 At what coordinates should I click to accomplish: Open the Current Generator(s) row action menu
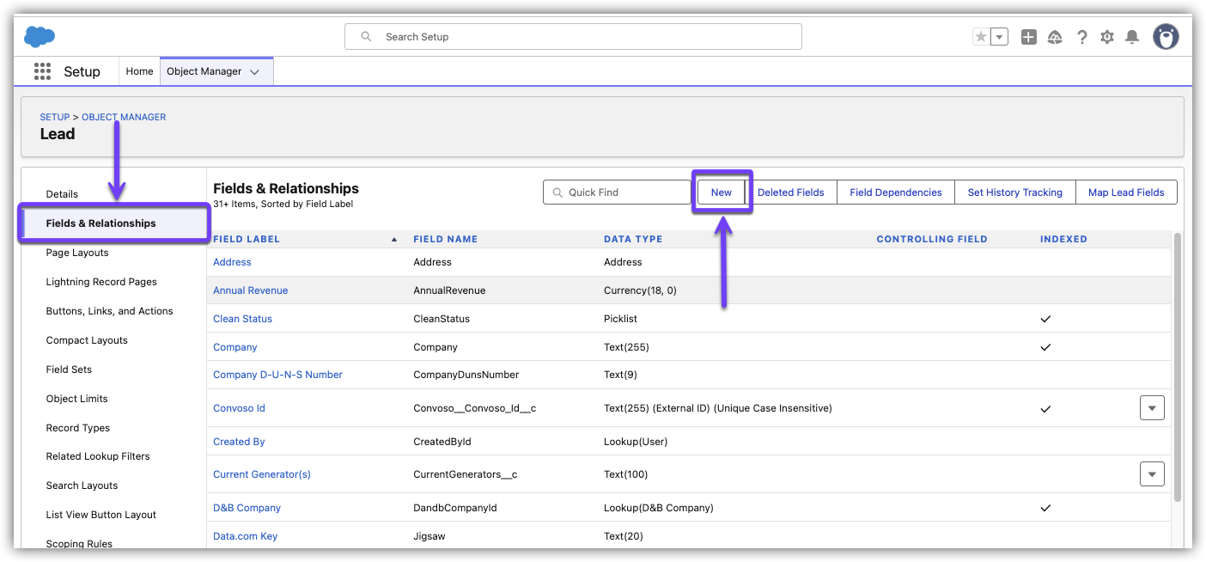pyautogui.click(x=1152, y=473)
